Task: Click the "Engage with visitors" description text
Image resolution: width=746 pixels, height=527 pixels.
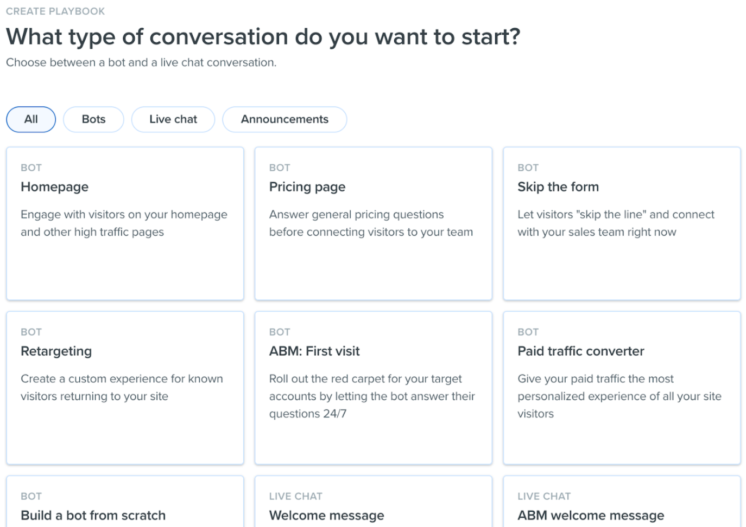Action: [x=124, y=223]
